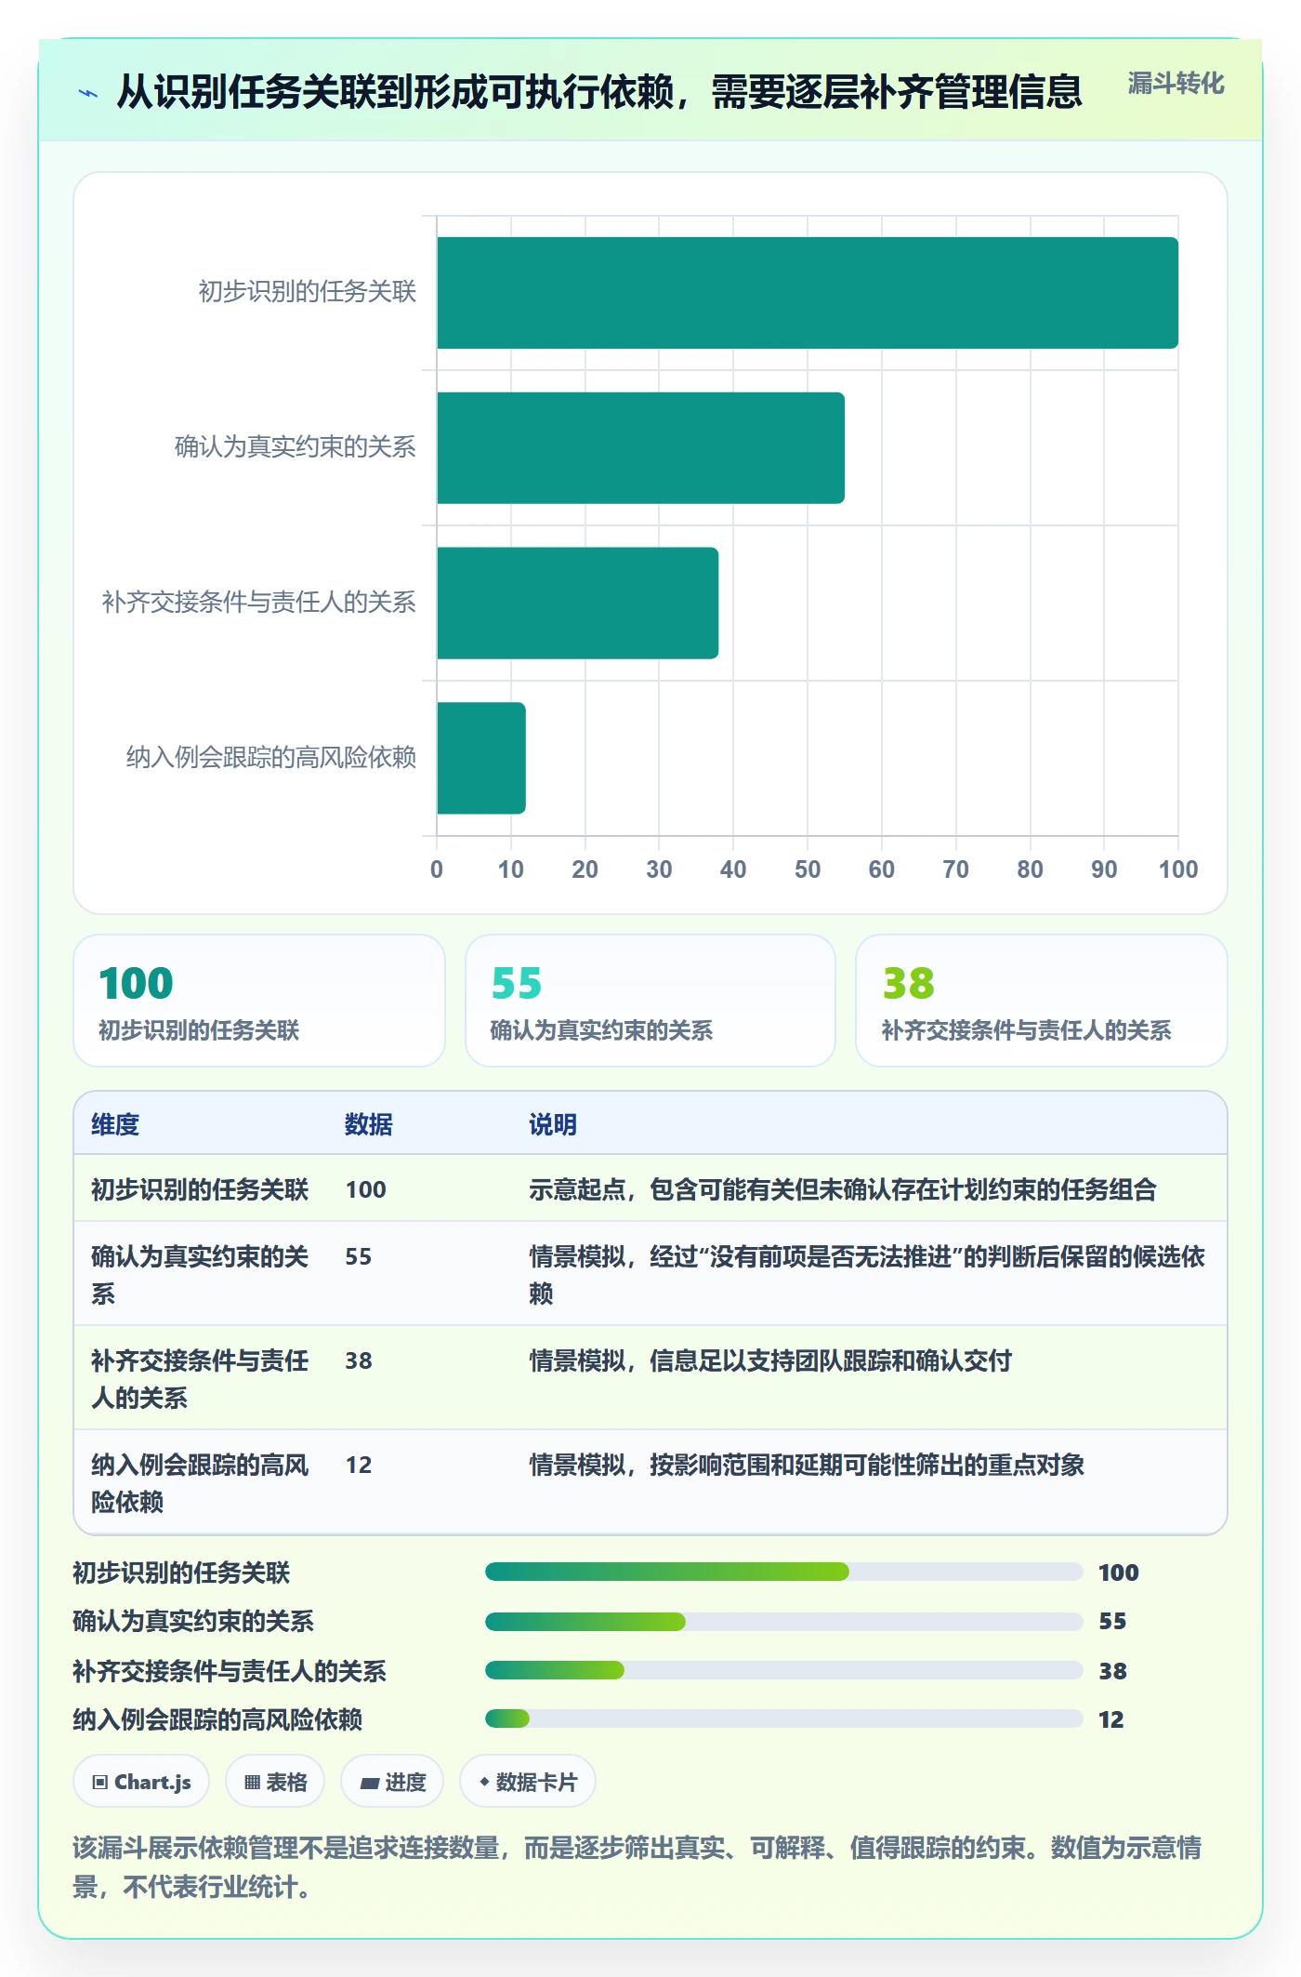Click the diamond icon in the 数据卡片 chip
The width and height of the screenshot is (1301, 1977).
point(484,1782)
